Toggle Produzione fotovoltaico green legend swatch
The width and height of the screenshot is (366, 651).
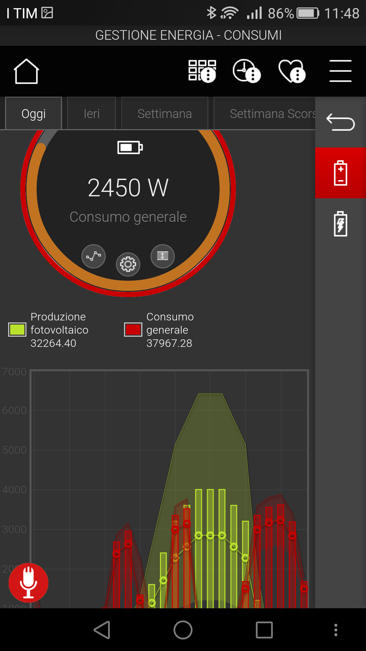tap(17, 330)
